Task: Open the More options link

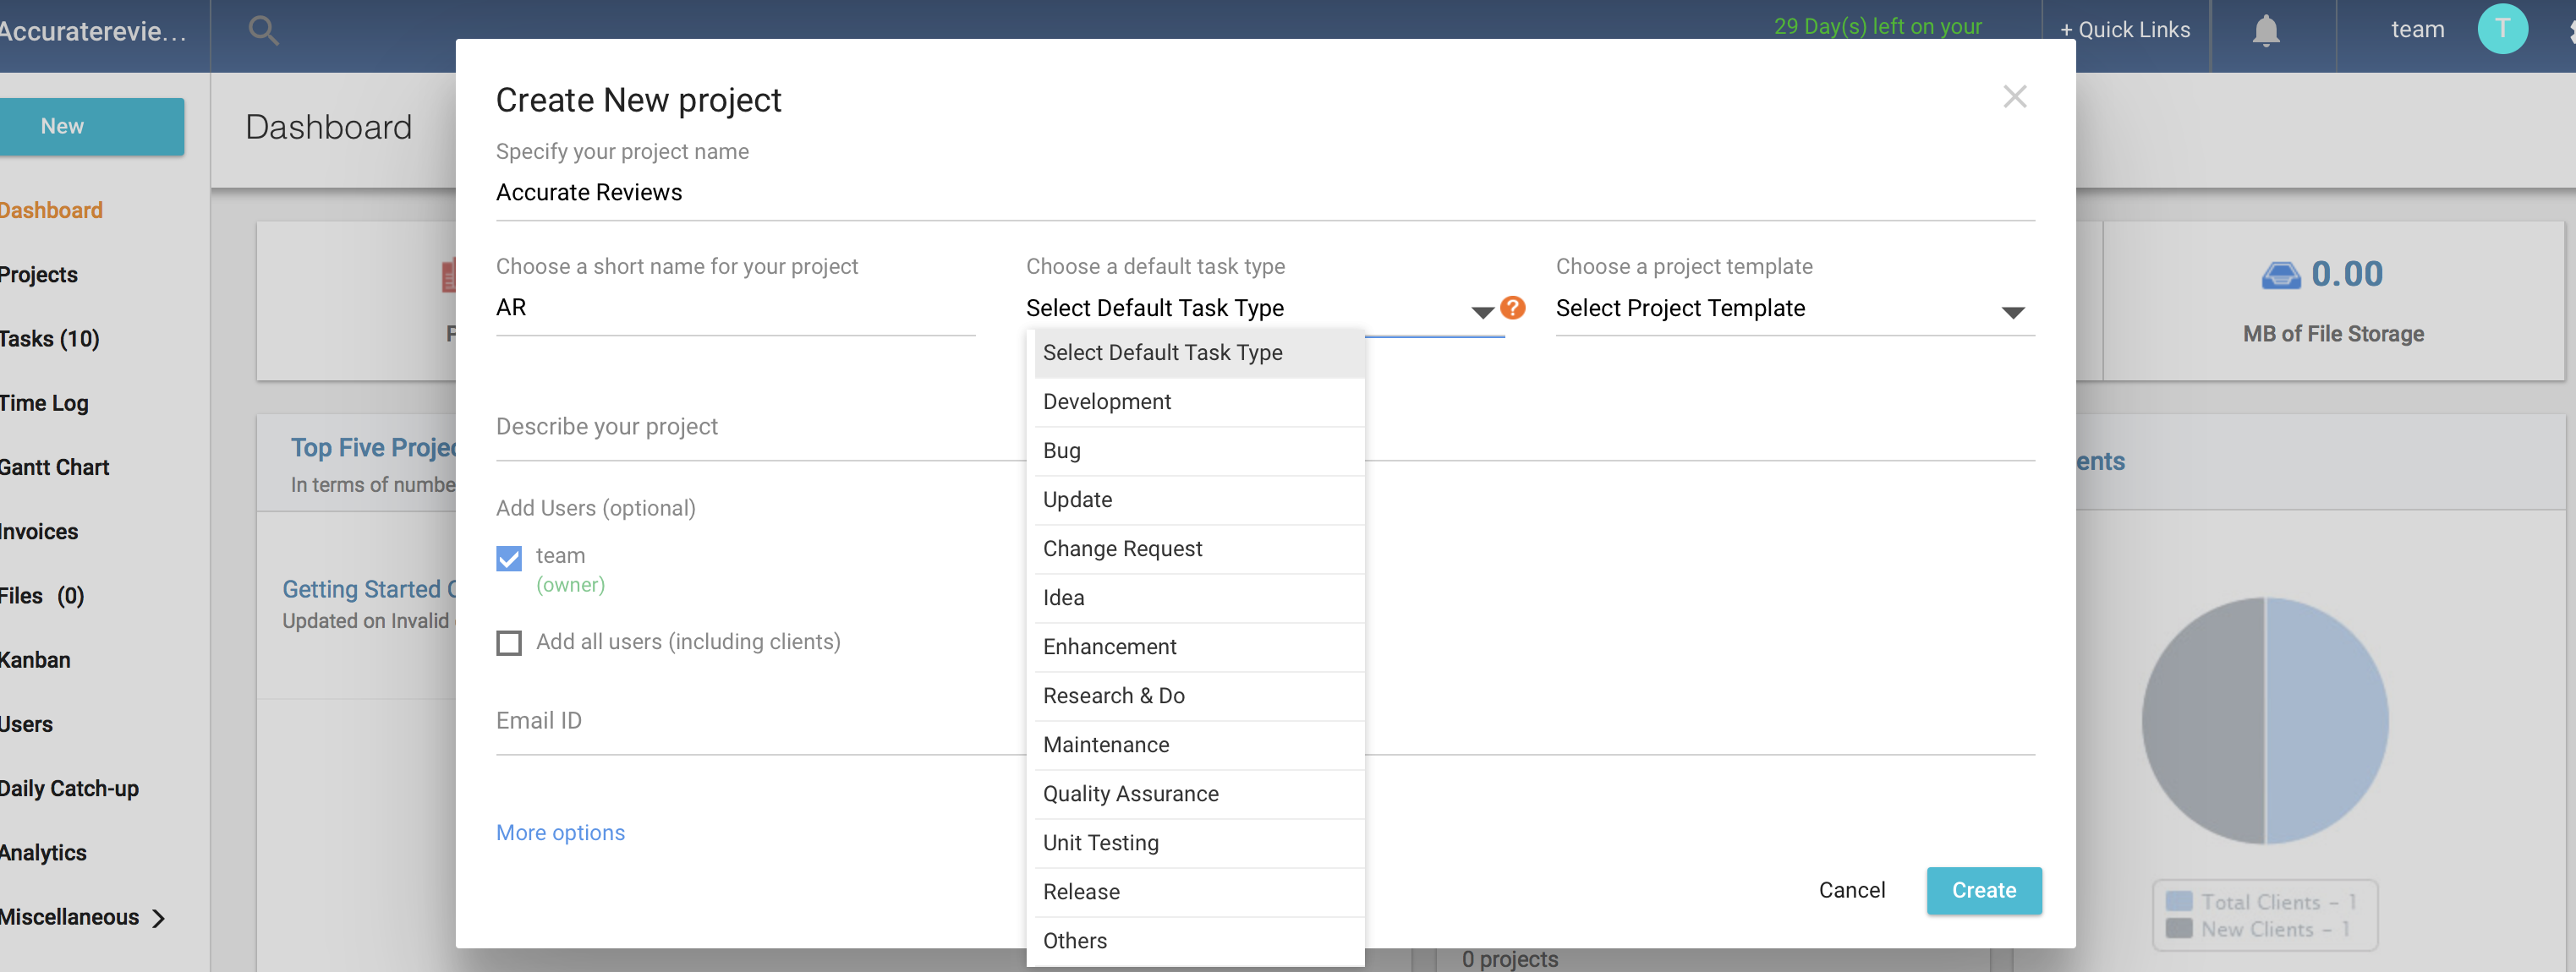Action: (x=560, y=833)
